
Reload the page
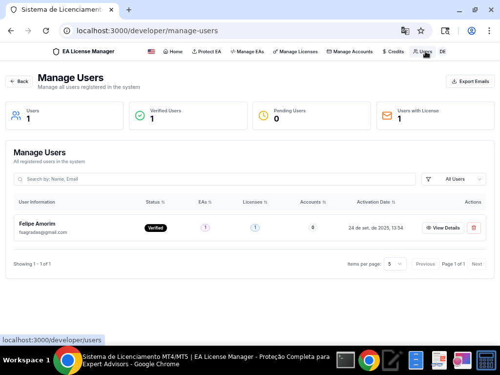point(46,31)
